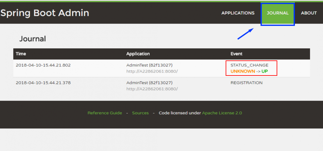Image resolution: width=323 pixels, height=151 pixels.
Task: Open the Sources link in footer
Action: click(x=140, y=113)
